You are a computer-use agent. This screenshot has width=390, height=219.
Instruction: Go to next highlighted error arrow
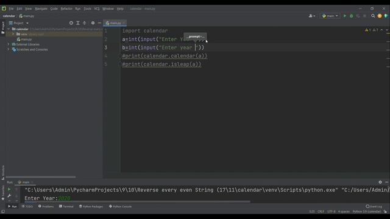tap(387, 30)
